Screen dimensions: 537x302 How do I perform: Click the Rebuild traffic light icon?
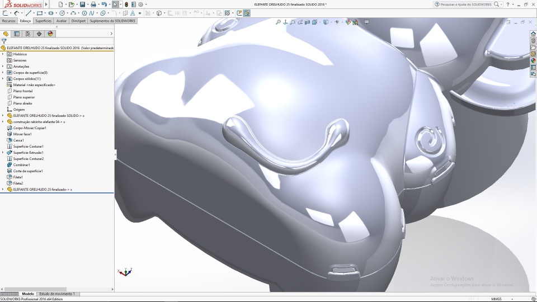click(x=126, y=4)
